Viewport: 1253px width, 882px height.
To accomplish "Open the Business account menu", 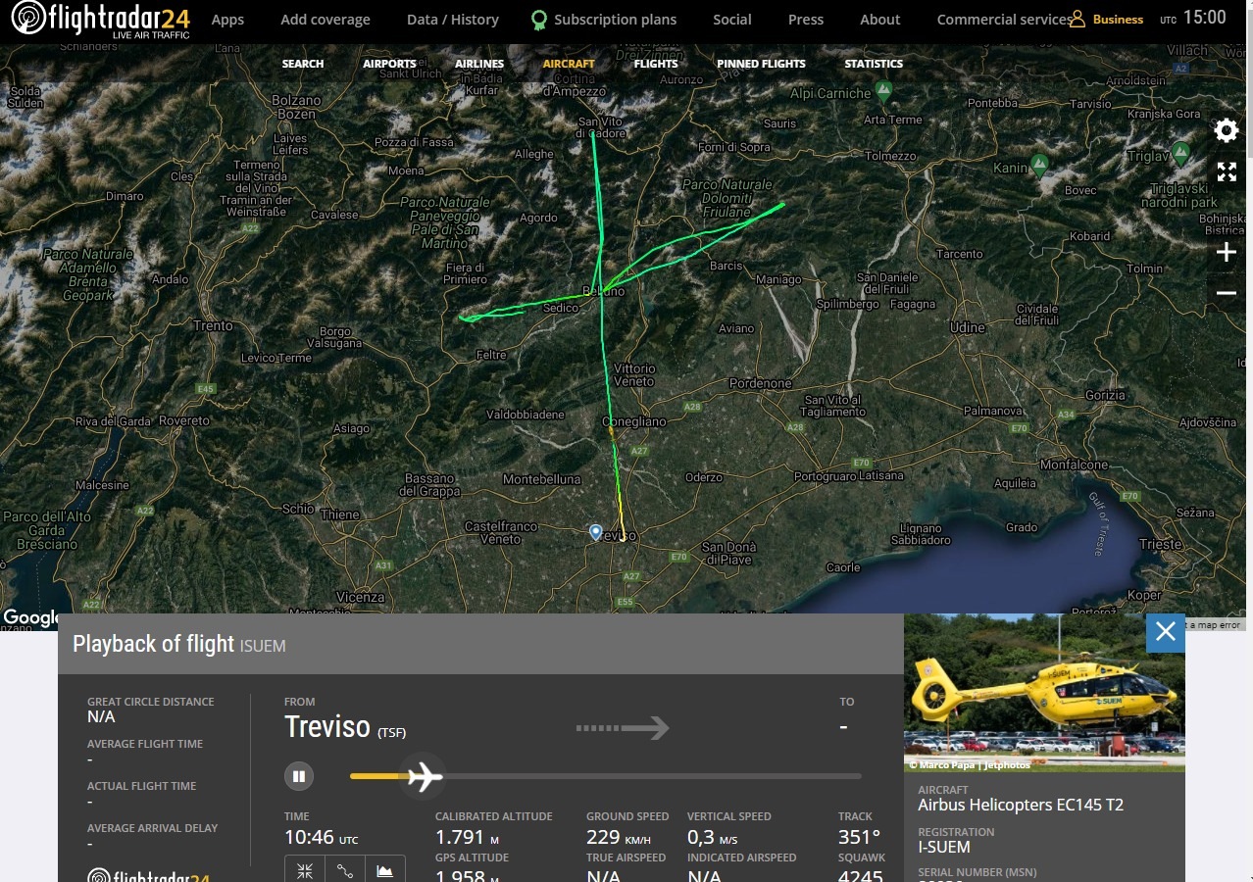I will point(1118,20).
